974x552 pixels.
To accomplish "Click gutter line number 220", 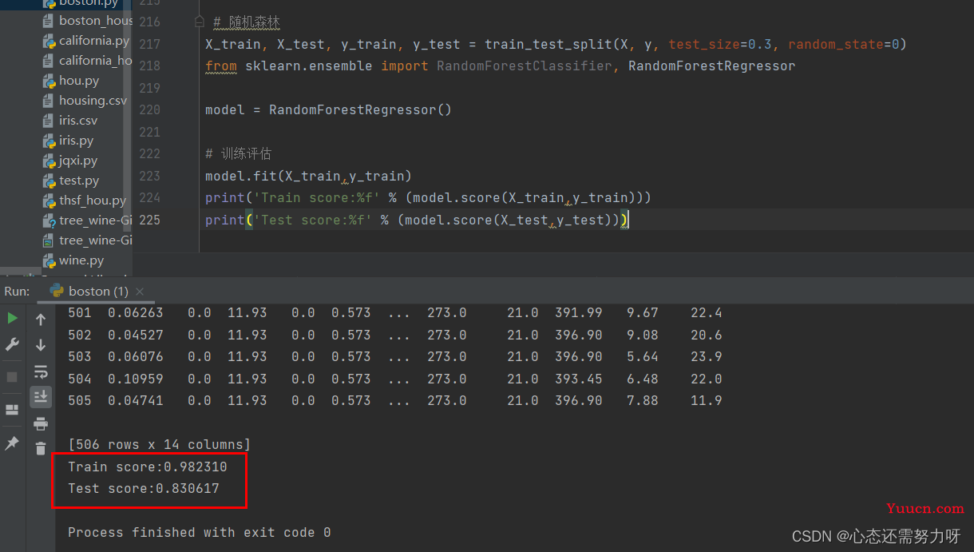I will [149, 109].
